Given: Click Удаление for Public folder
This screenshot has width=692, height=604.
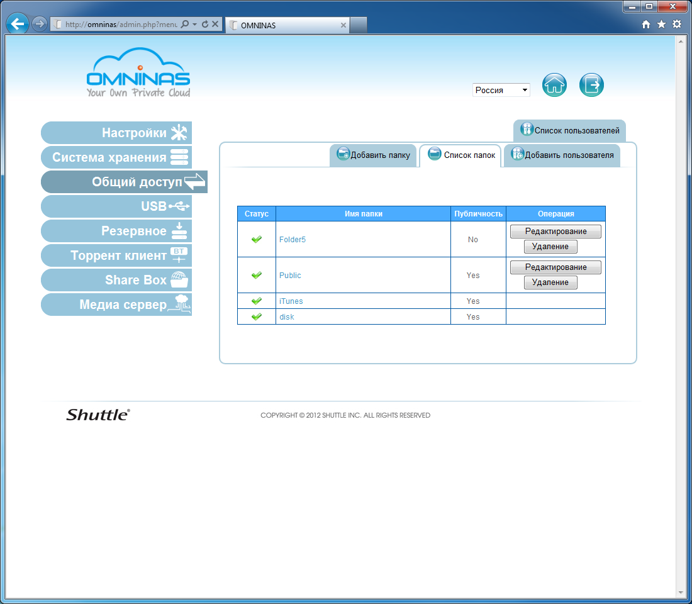Looking at the screenshot, I should point(550,282).
